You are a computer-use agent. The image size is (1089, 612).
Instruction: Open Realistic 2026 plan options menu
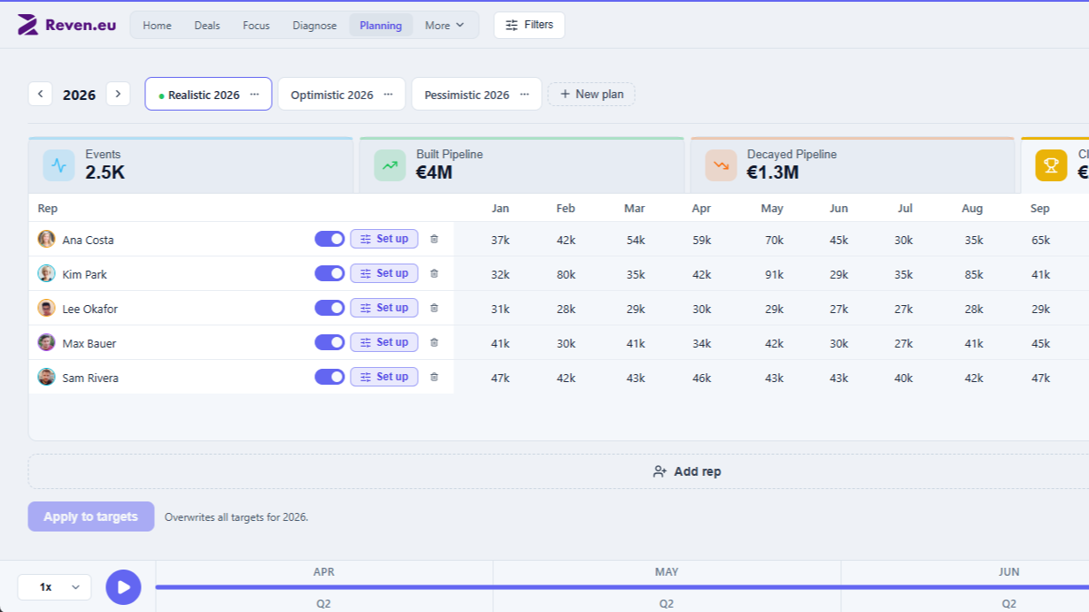coord(255,95)
